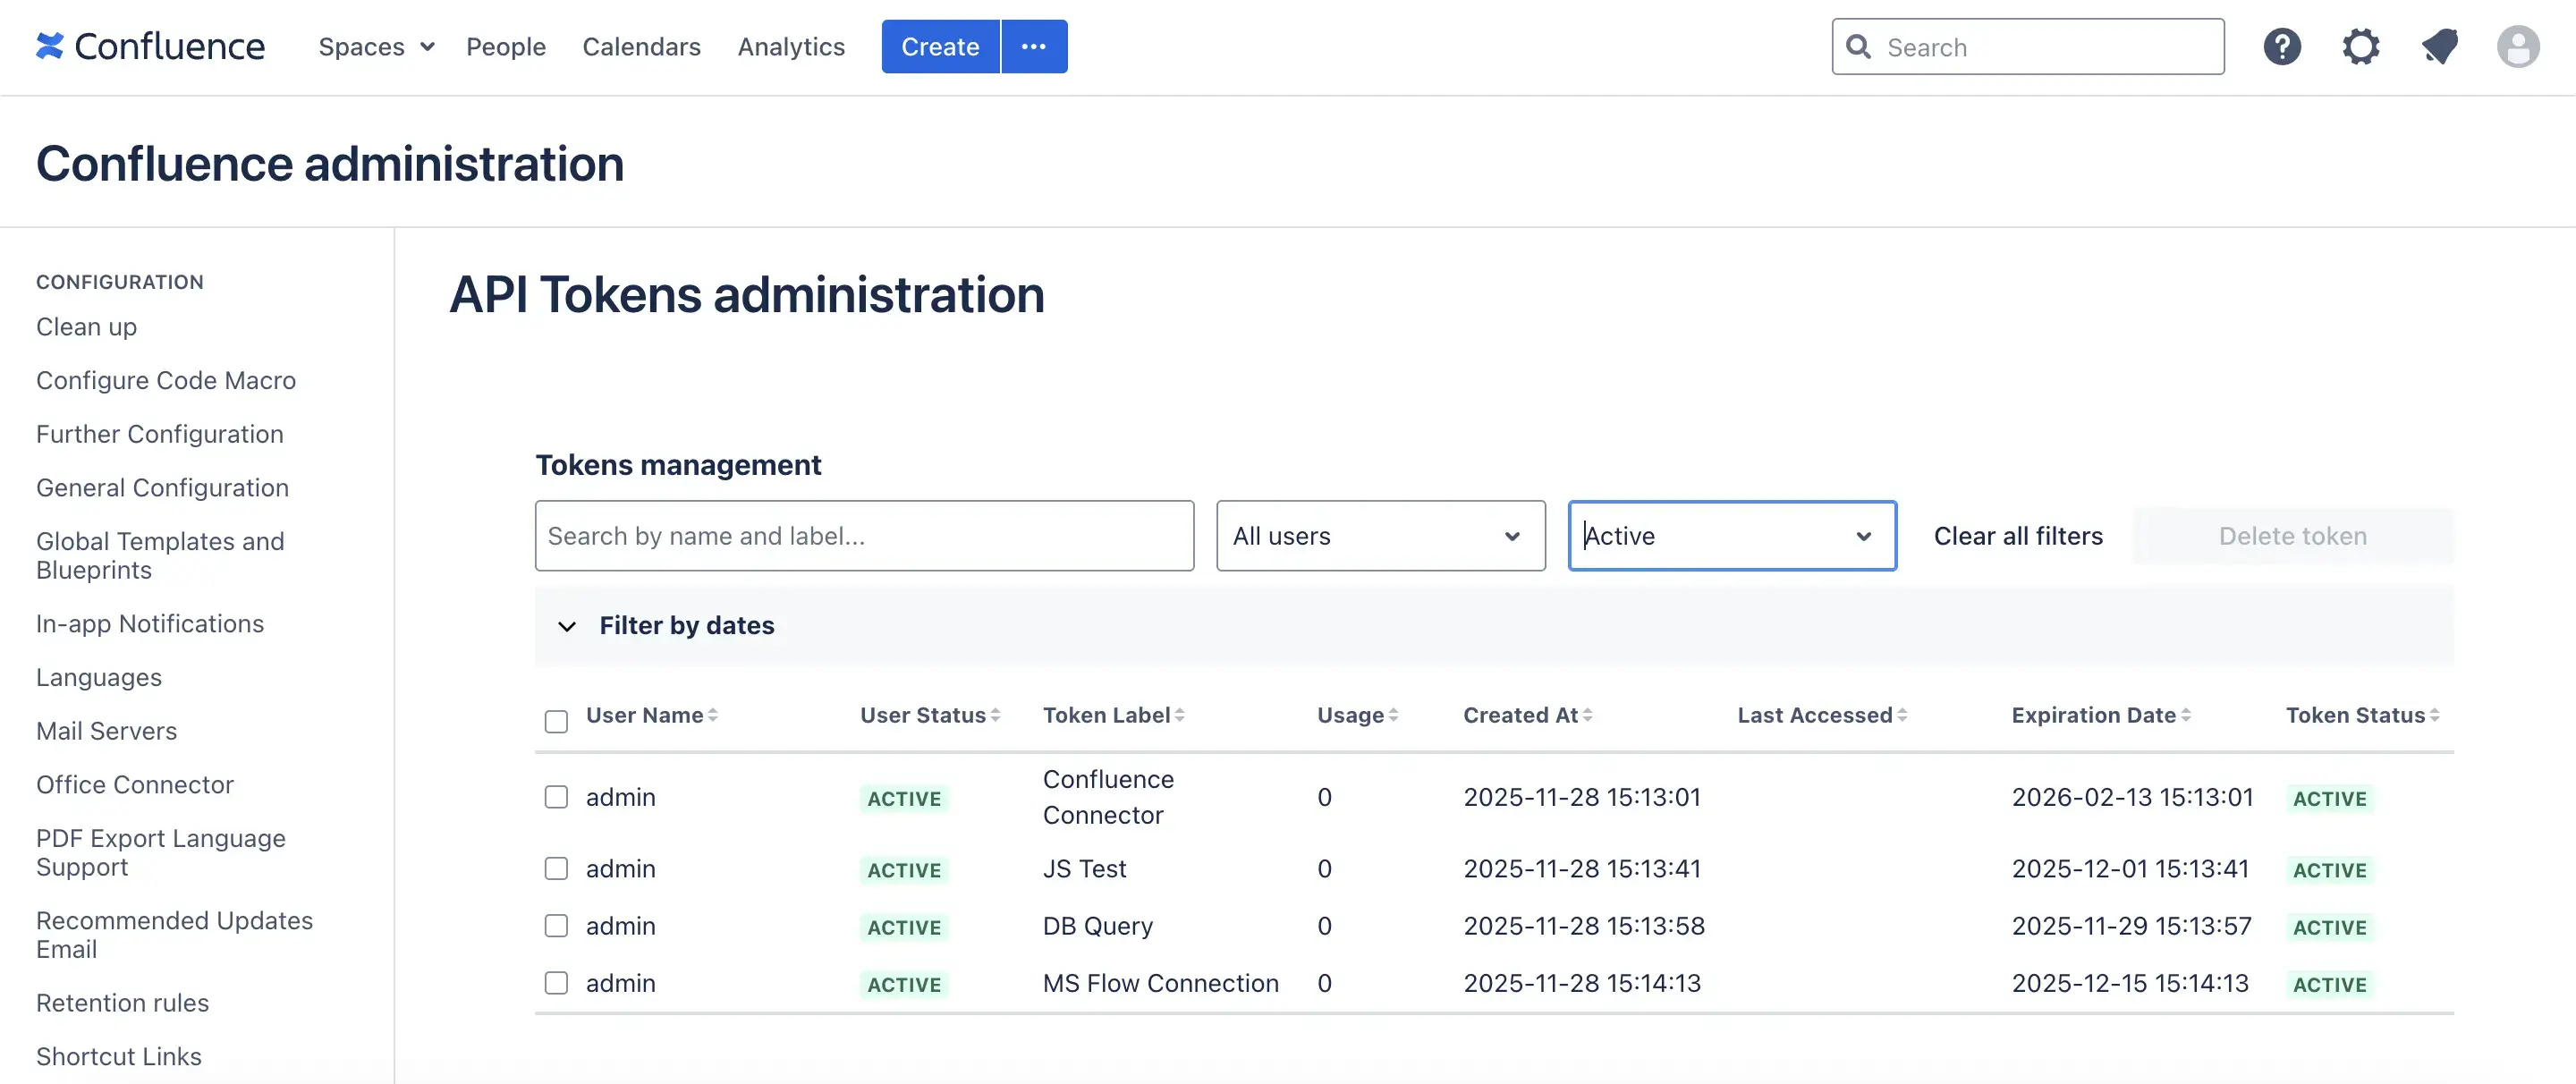
Task: Open General Configuration in sidebar
Action: (162, 487)
